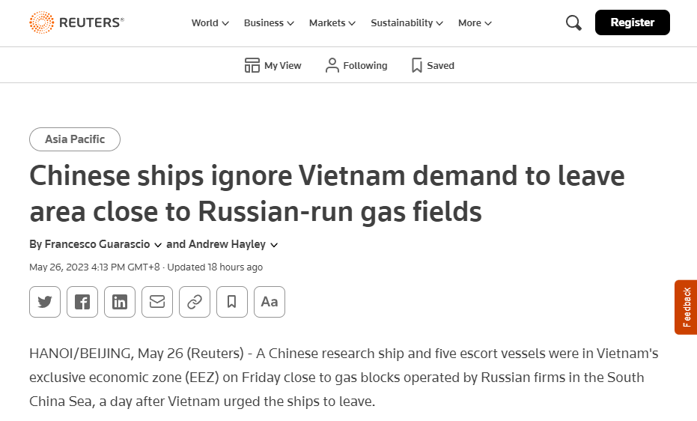
Task: Open My View tab
Action: pos(273,66)
